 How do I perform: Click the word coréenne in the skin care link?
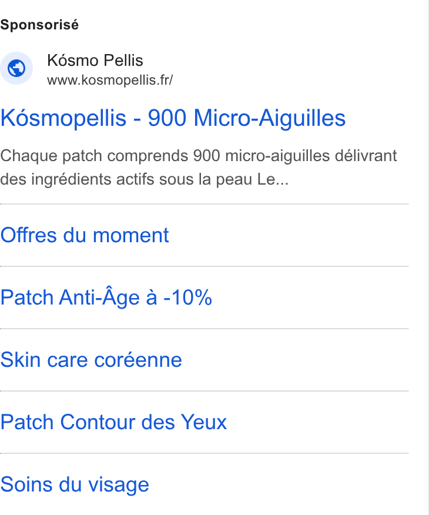(138, 360)
